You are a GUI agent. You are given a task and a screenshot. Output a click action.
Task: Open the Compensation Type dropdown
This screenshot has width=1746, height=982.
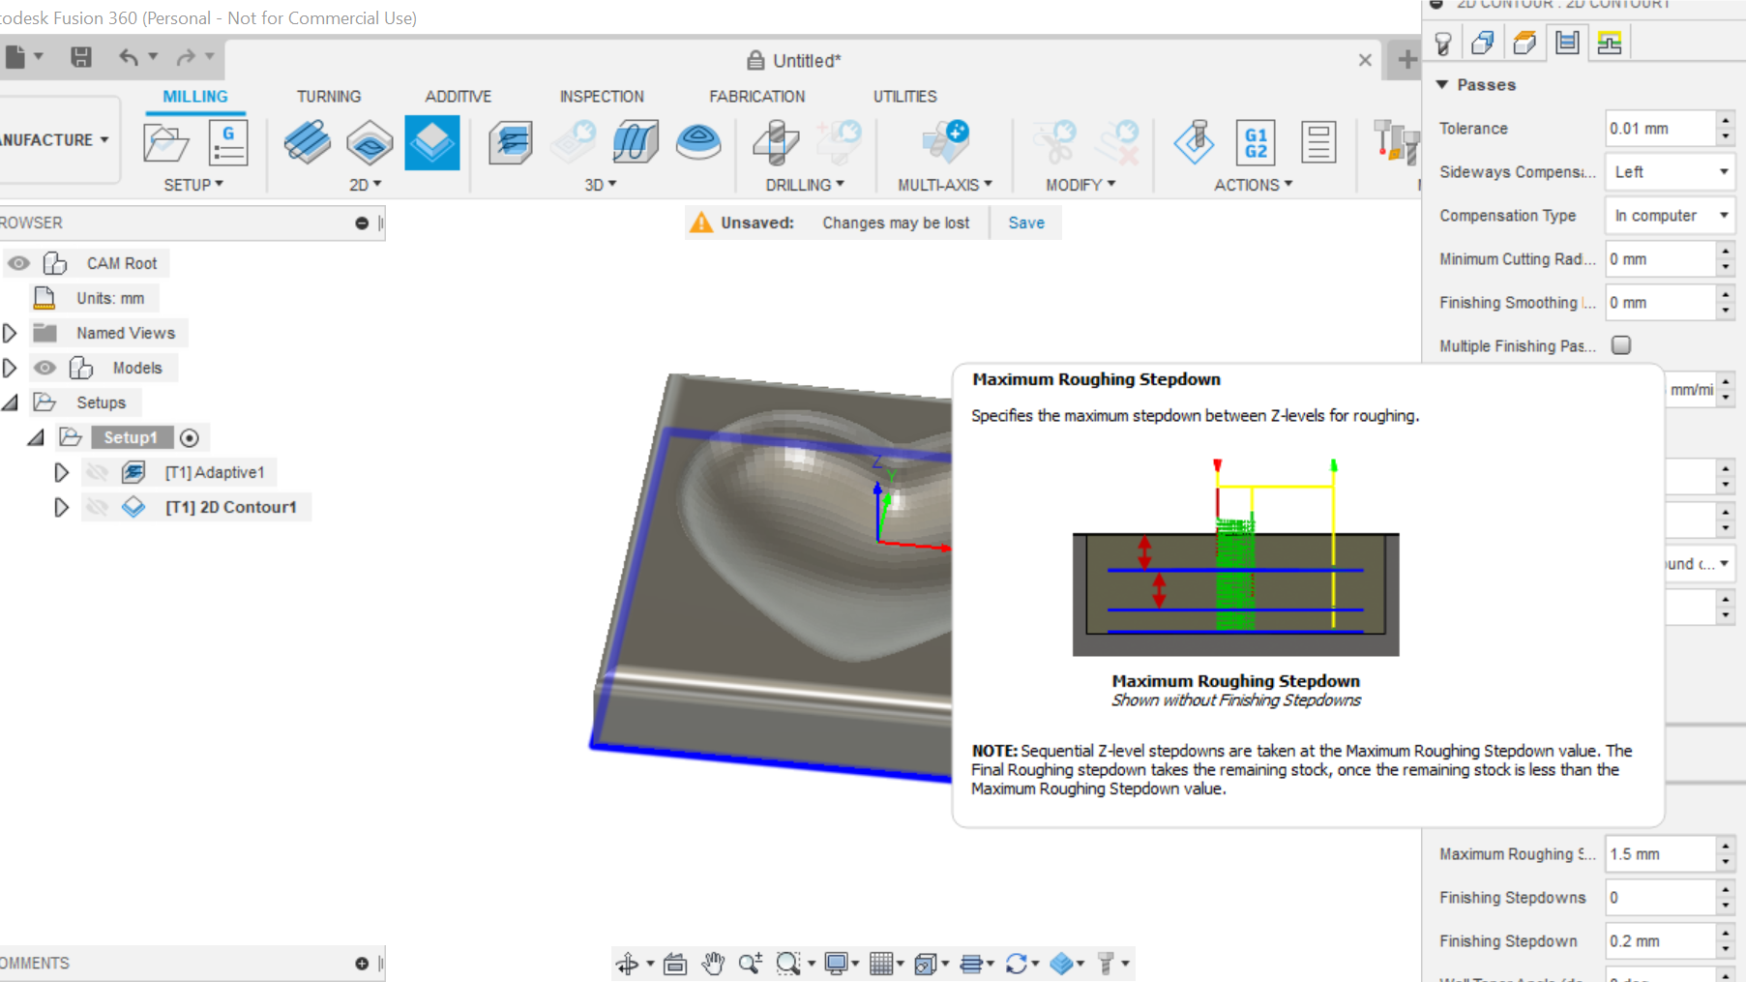[1670, 216]
